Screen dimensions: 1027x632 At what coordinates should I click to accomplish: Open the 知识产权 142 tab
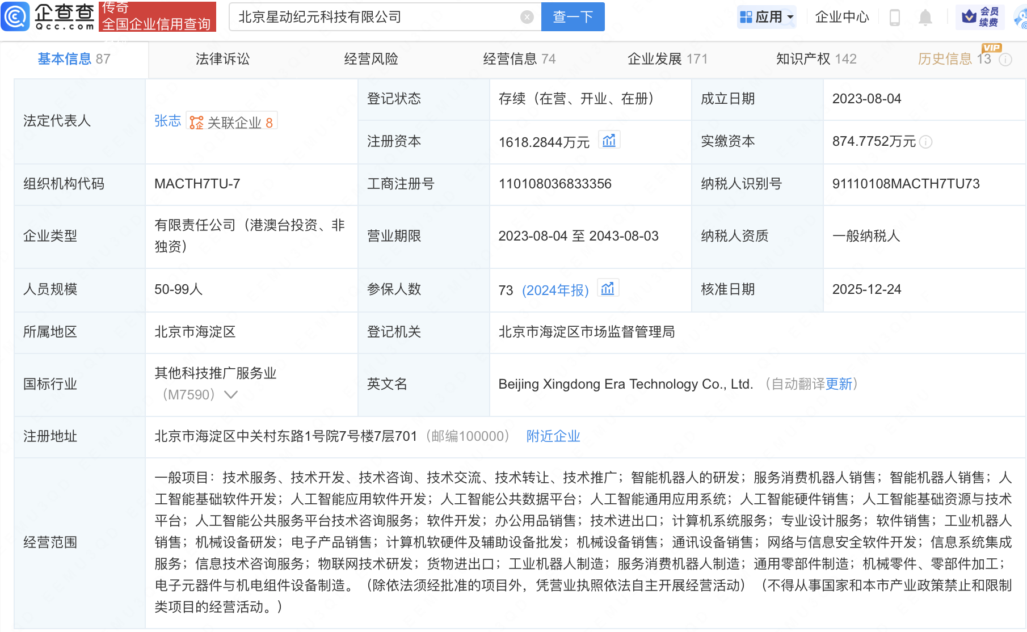pyautogui.click(x=816, y=59)
